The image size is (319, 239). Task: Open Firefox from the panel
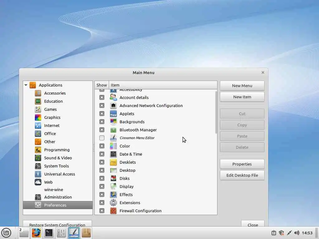(36, 233)
